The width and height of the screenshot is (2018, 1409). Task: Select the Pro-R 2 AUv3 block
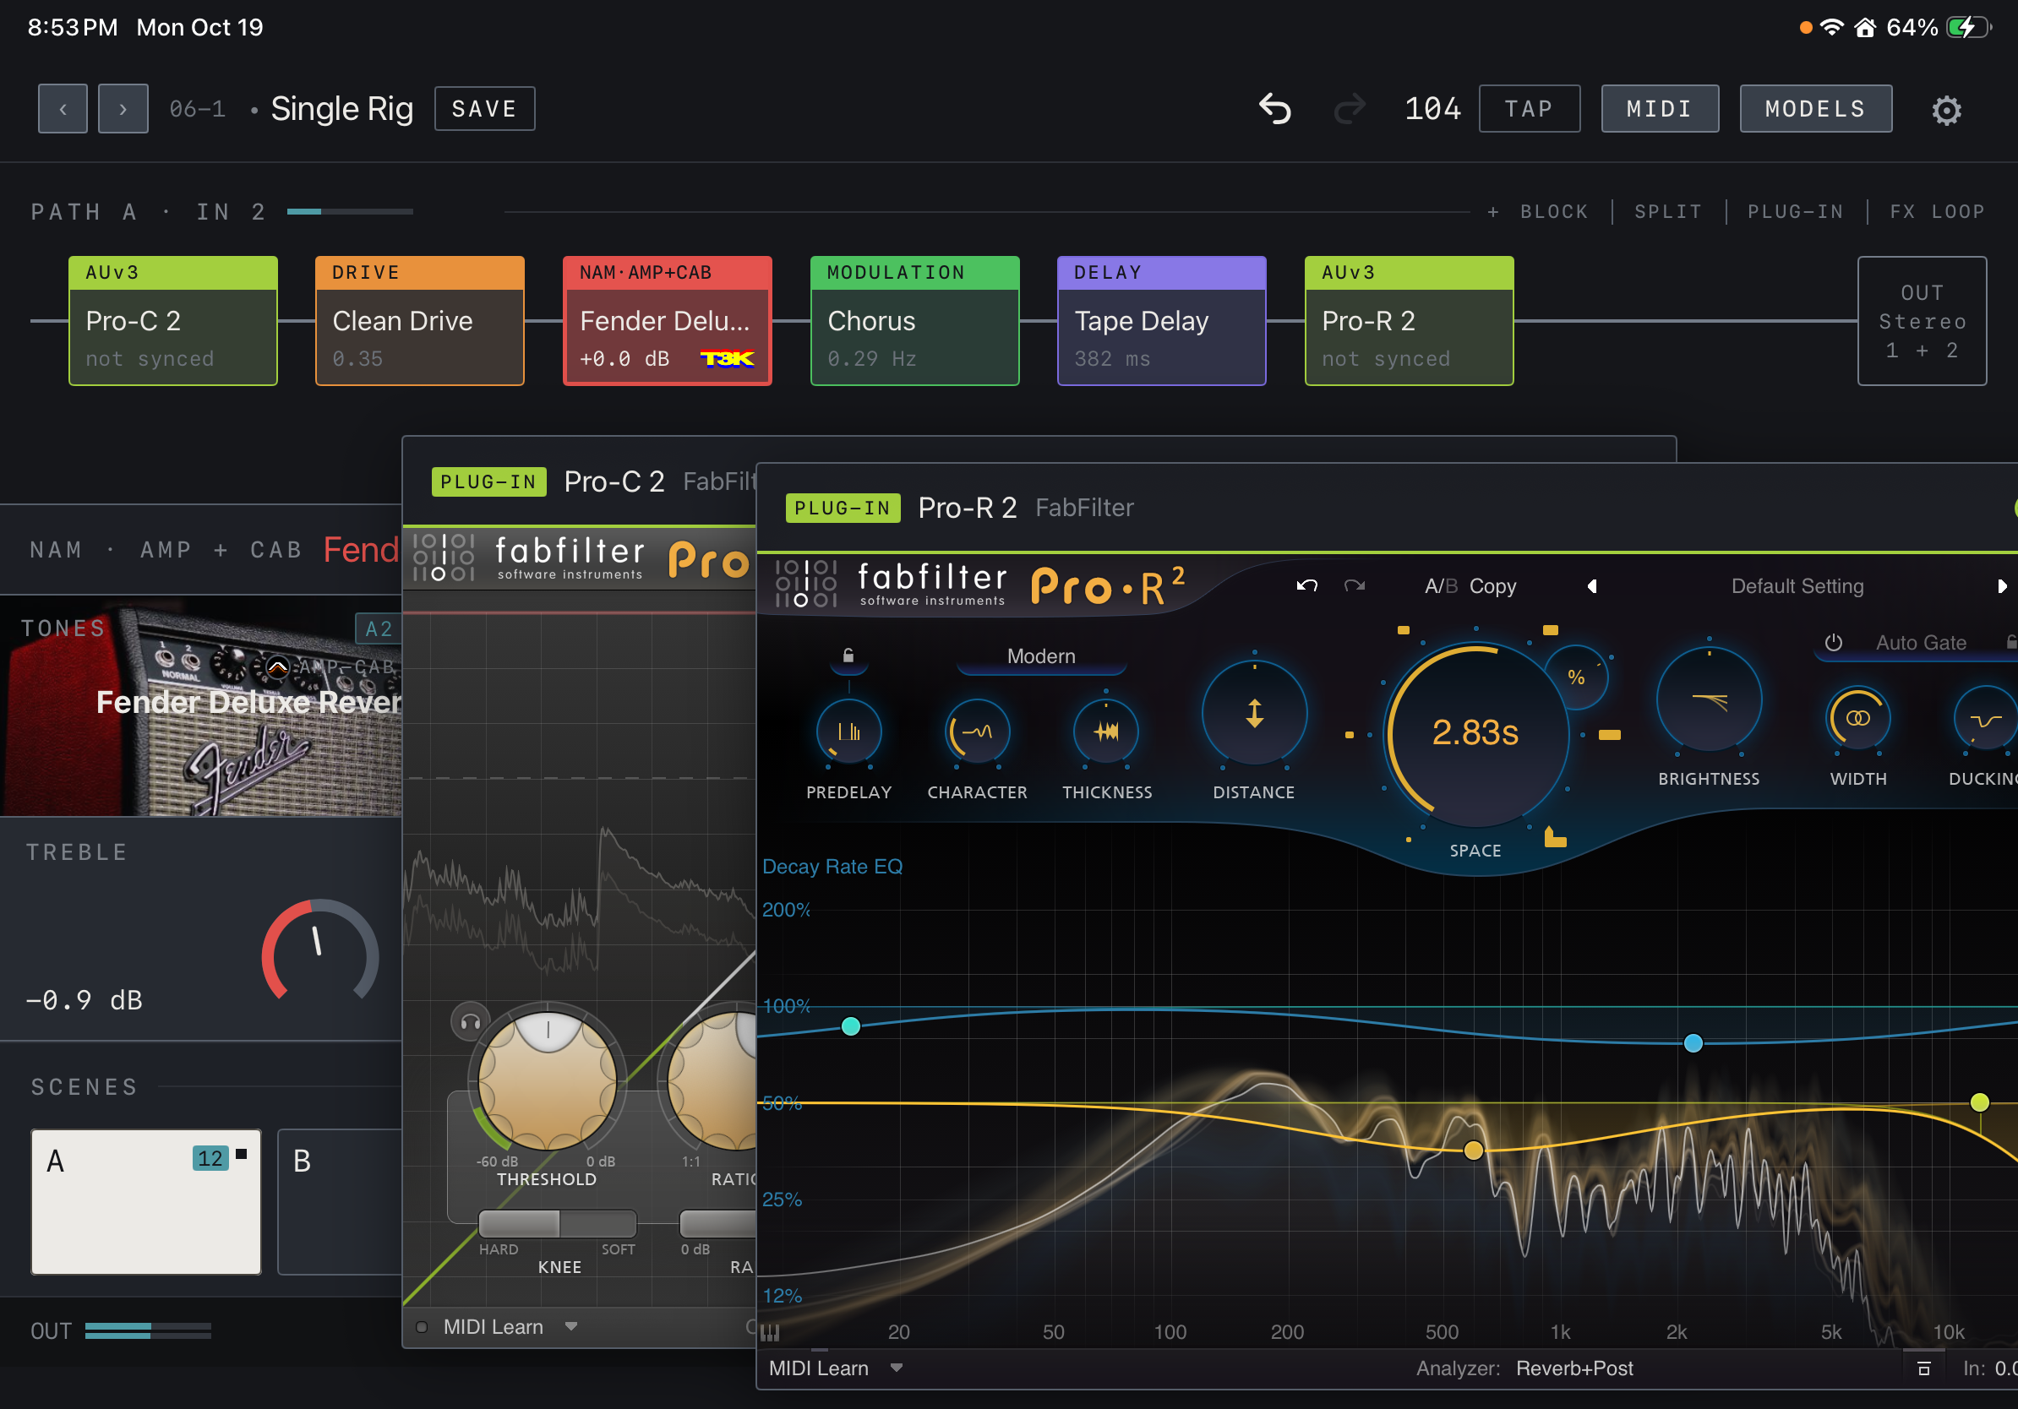tap(1409, 321)
